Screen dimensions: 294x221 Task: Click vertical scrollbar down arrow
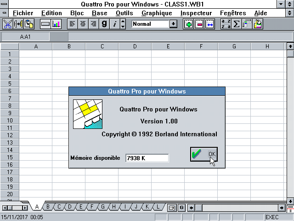point(290,201)
